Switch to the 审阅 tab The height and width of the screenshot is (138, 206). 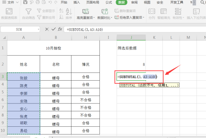(134, 2)
